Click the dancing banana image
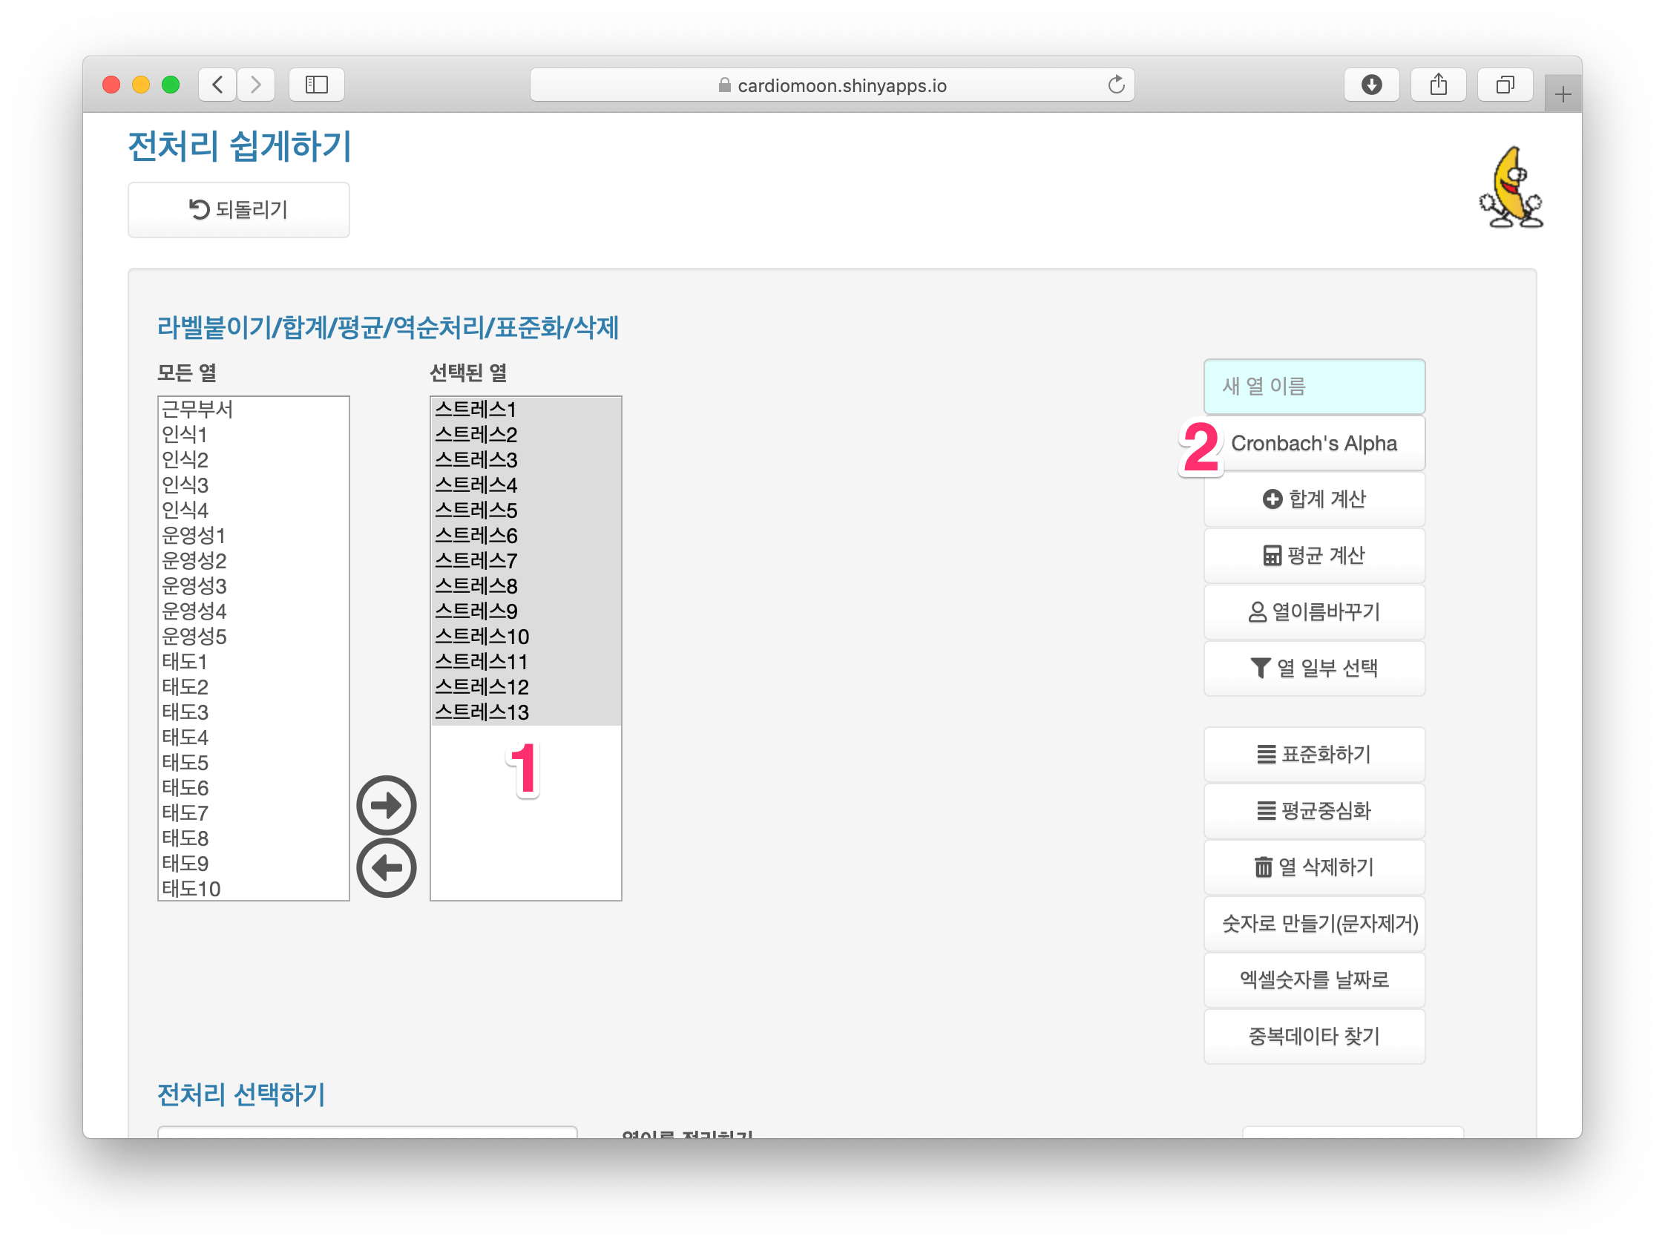The height and width of the screenshot is (1248, 1665). pos(1511,188)
